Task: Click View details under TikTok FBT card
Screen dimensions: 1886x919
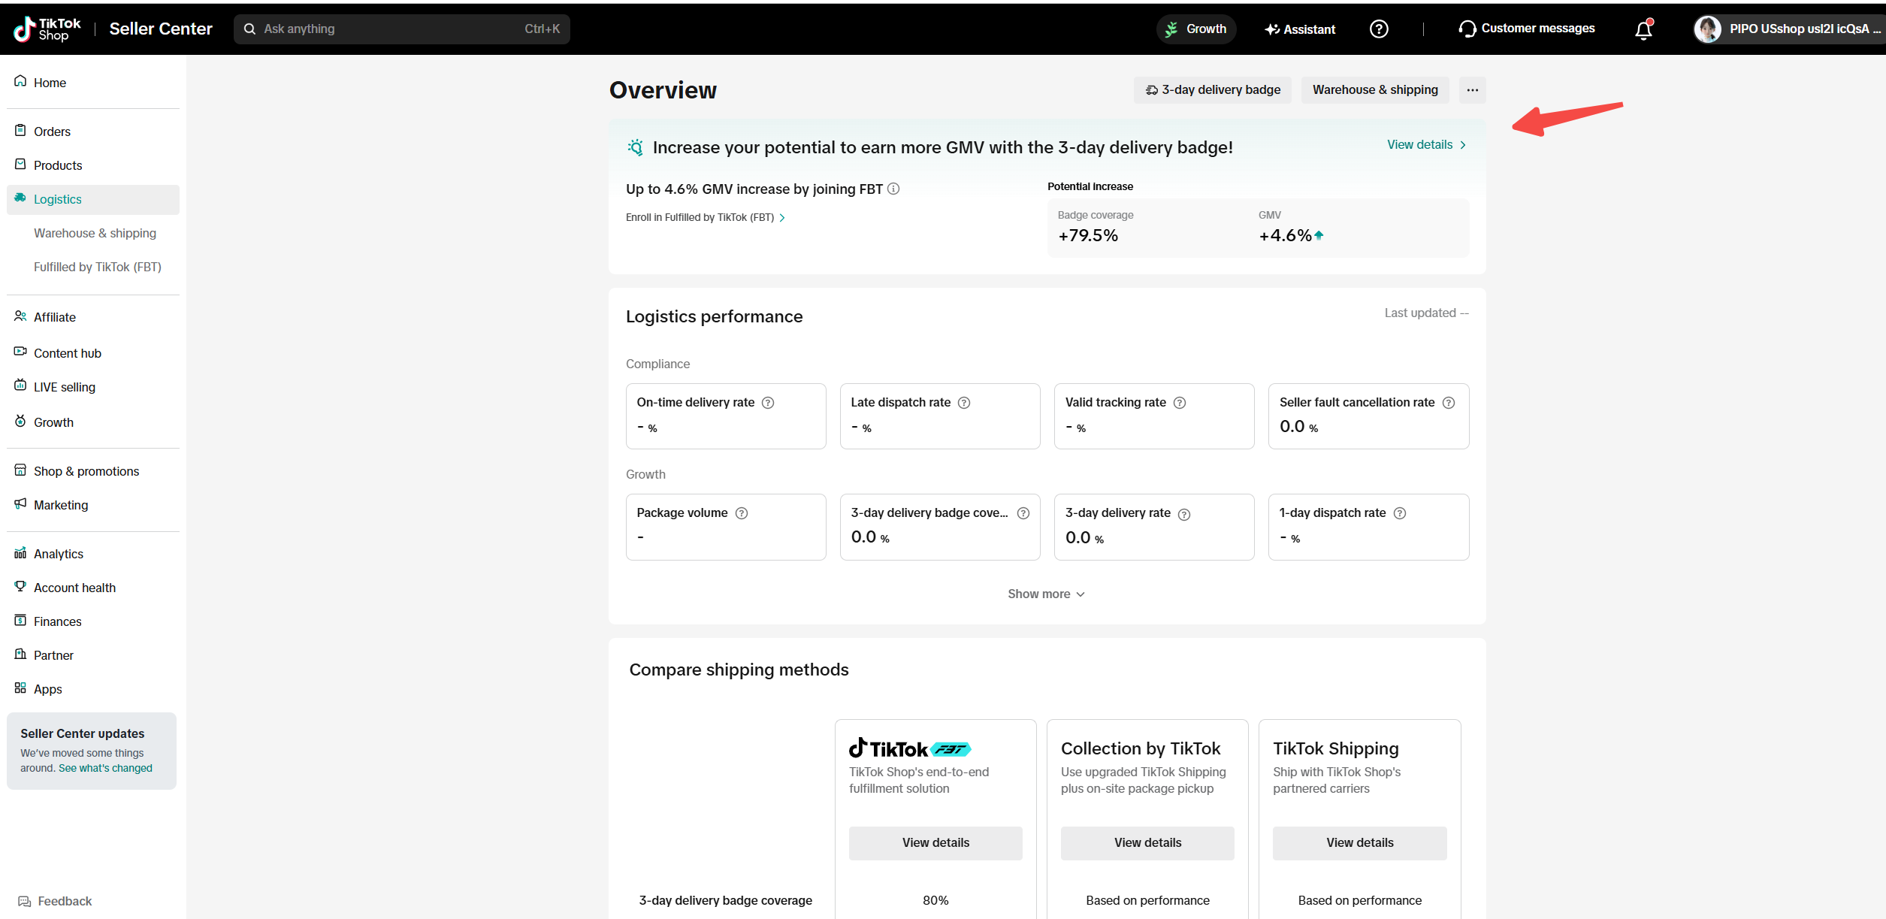Action: (x=935, y=843)
